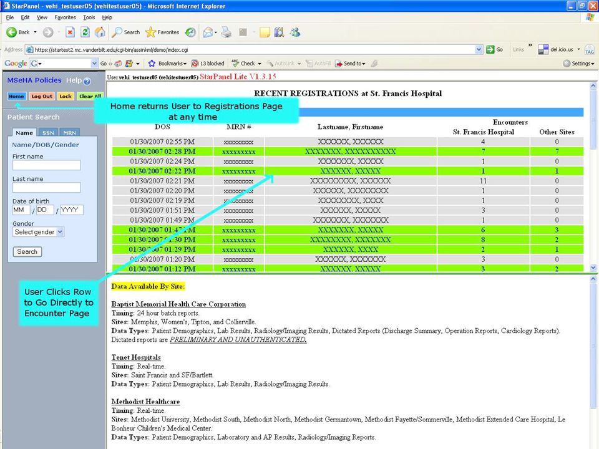Open the File menu
Image resolution: width=599 pixels, height=449 pixels.
click(x=10, y=17)
